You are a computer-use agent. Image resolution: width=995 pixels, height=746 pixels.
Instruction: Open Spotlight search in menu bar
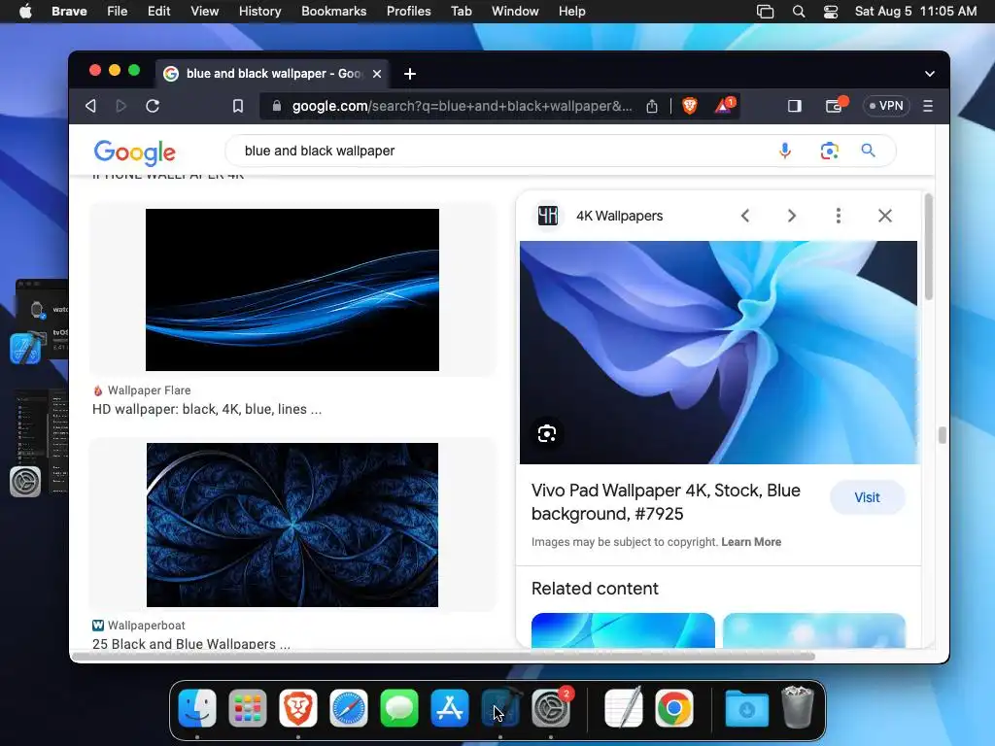tap(799, 12)
